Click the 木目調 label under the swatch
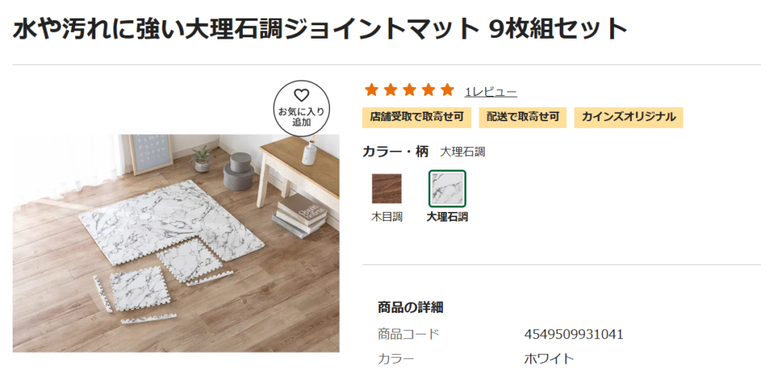Image resolution: width=761 pixels, height=371 pixels. [386, 217]
